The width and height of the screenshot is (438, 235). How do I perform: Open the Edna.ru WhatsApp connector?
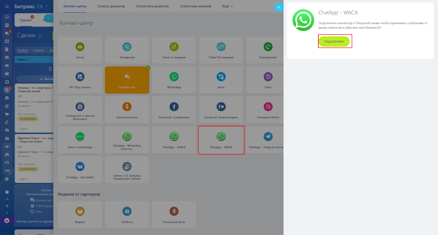click(x=80, y=140)
